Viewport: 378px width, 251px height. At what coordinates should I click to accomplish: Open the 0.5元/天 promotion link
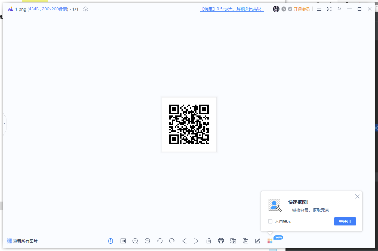click(x=232, y=9)
